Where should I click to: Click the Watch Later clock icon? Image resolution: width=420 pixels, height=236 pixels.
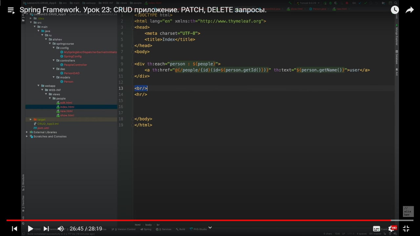(395, 10)
